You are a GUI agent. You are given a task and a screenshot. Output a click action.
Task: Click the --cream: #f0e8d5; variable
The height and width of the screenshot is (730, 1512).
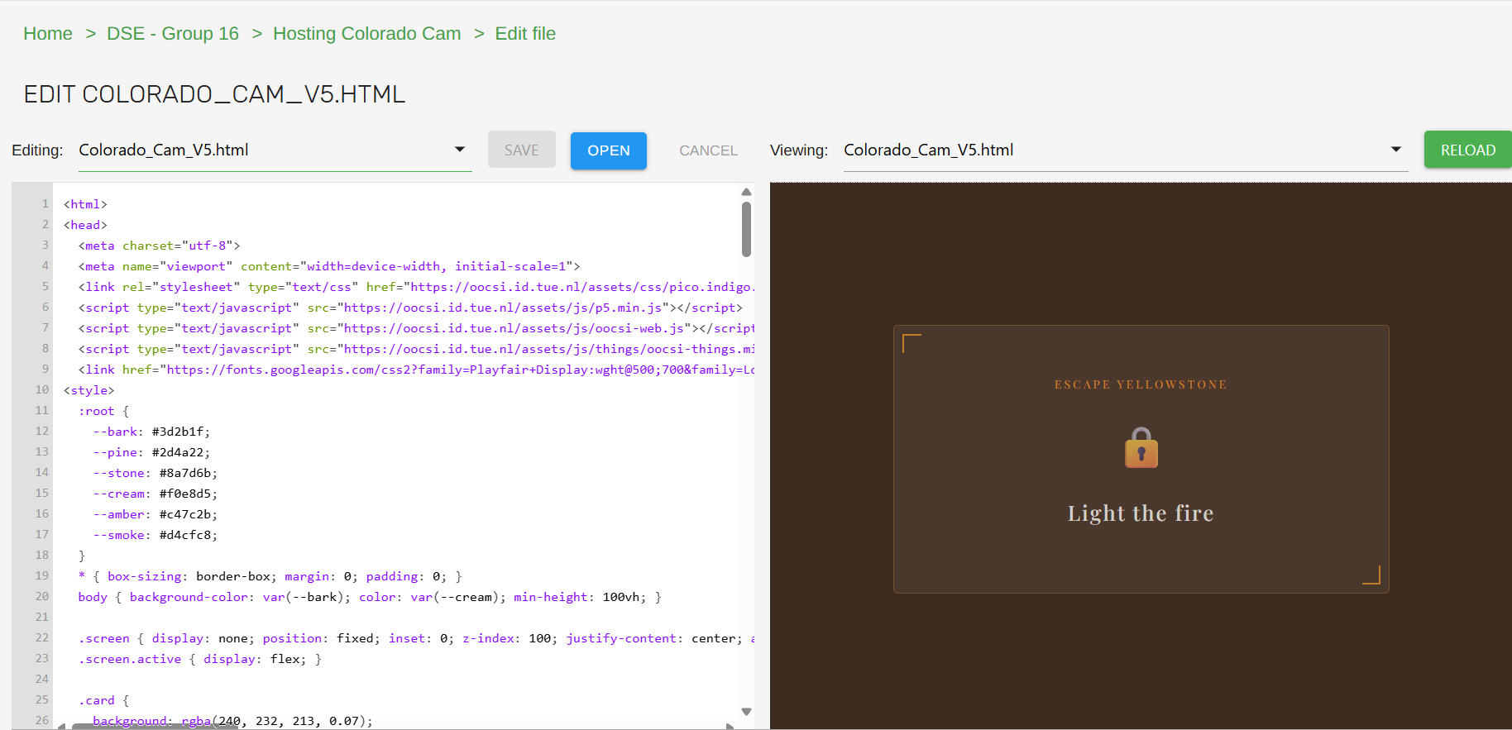(x=156, y=494)
